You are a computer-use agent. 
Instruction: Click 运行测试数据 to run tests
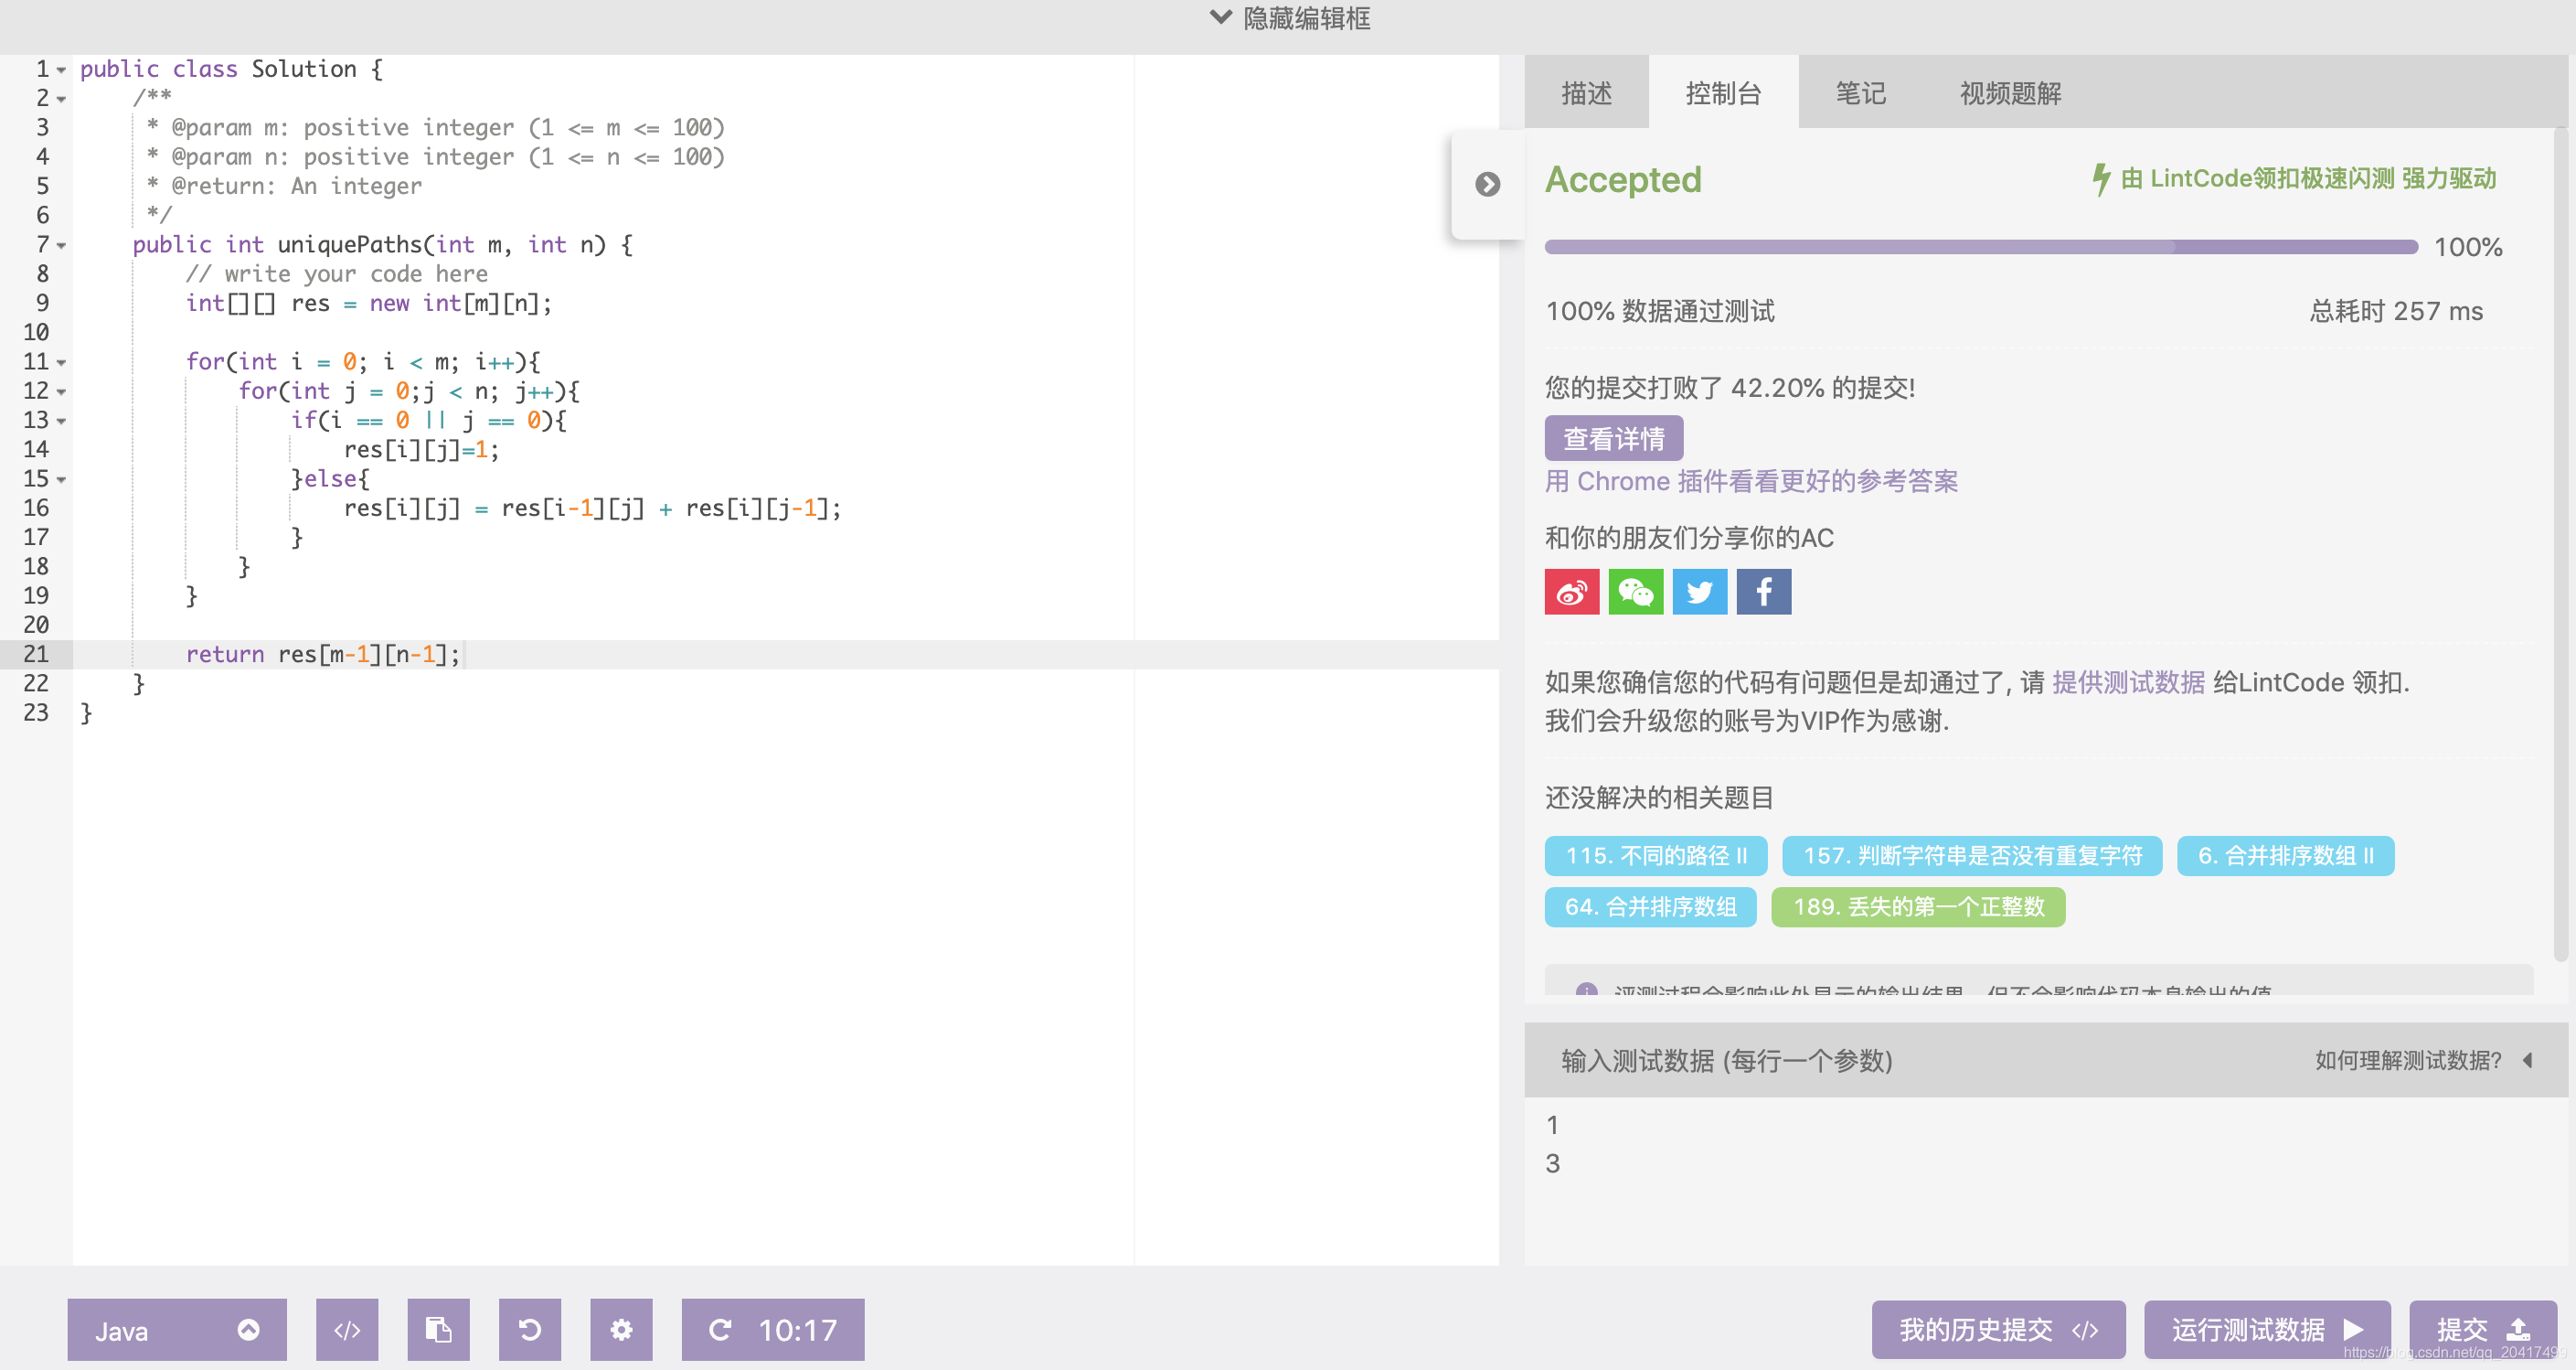click(x=2267, y=1329)
